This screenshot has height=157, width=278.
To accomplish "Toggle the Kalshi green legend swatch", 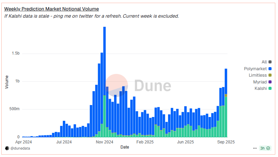I will tap(270, 88).
